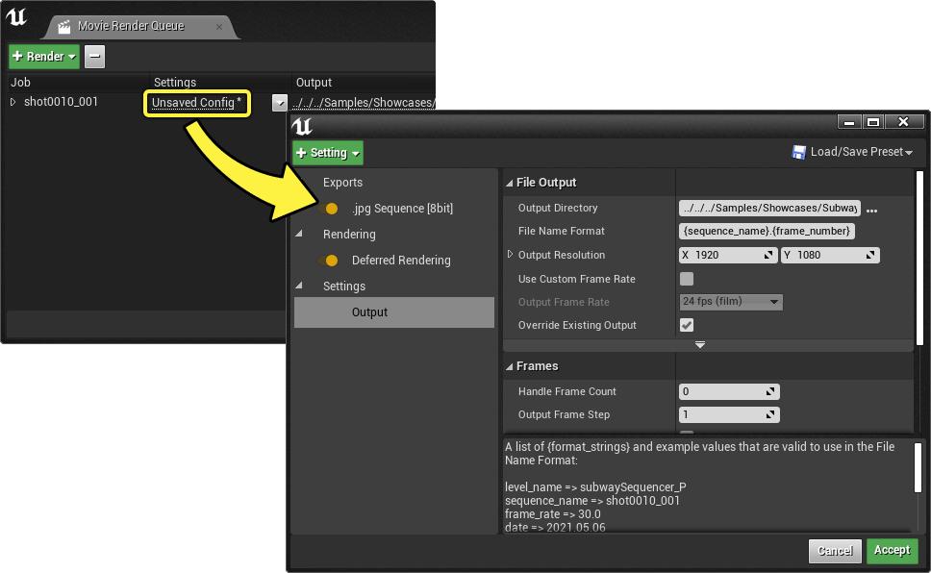
Task: Click the Unreal Engine logo in Movie Render Queue window
Action: pos(17,18)
